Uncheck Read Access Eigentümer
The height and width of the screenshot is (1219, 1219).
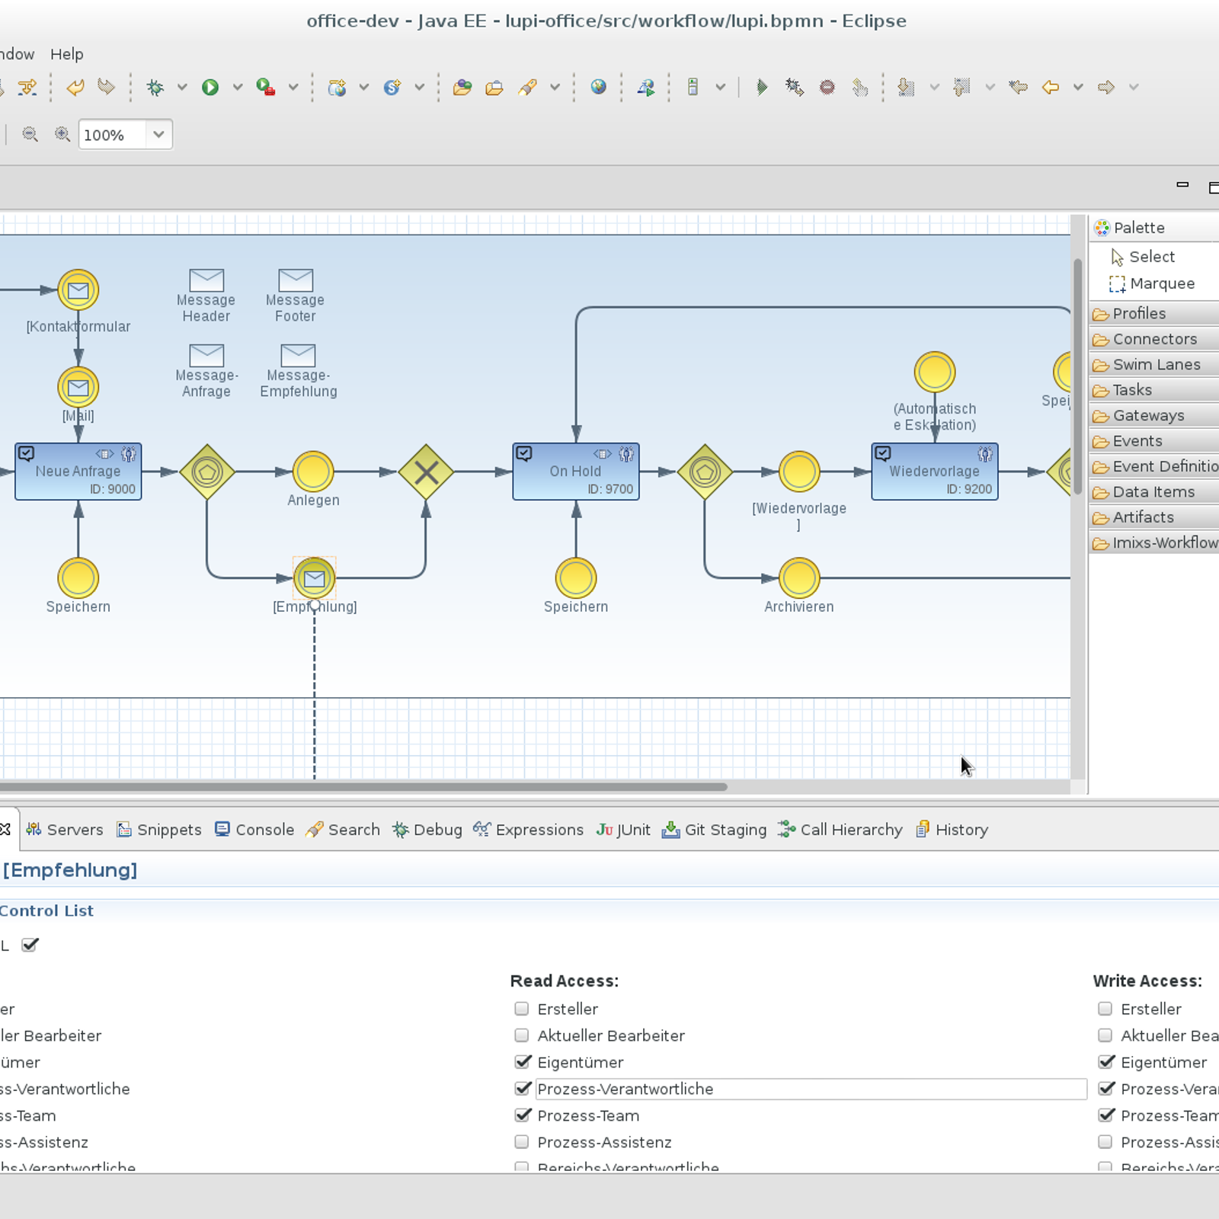tap(522, 1062)
